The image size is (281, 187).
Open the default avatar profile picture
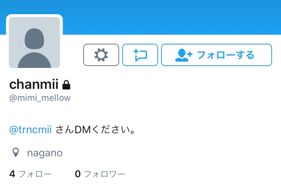(x=34, y=42)
